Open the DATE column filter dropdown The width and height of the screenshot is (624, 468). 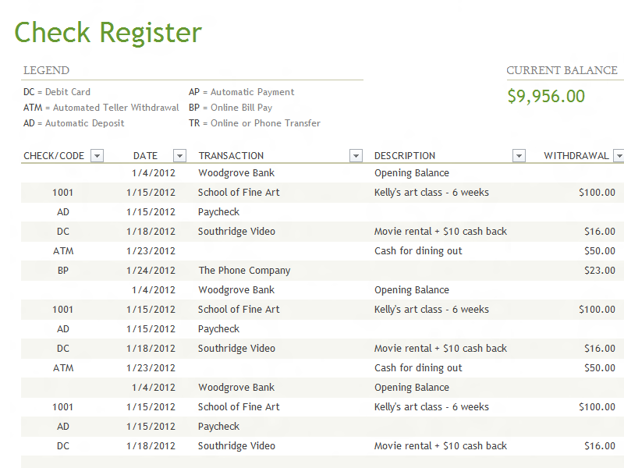tap(179, 156)
